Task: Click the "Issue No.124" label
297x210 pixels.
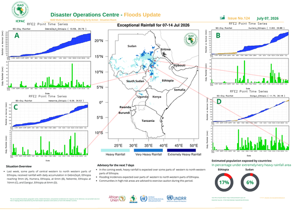Action: [x=239, y=18]
